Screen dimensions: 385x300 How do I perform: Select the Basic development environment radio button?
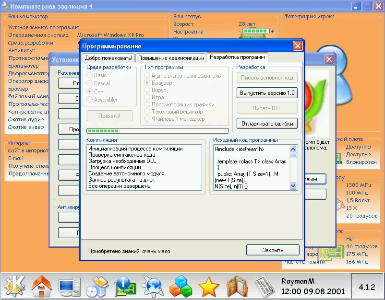coord(90,75)
